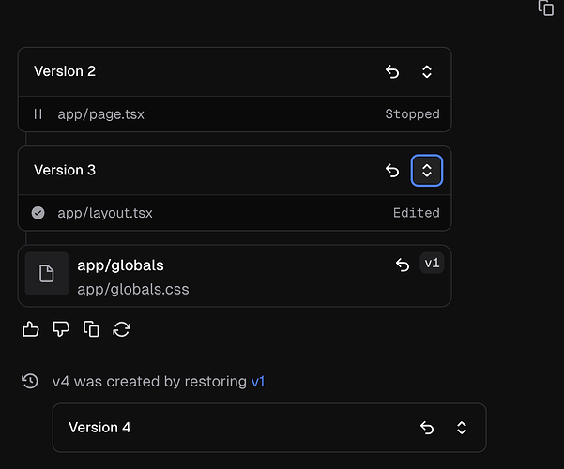Click the copy icon at top right
The image size is (564, 469).
tap(545, 8)
